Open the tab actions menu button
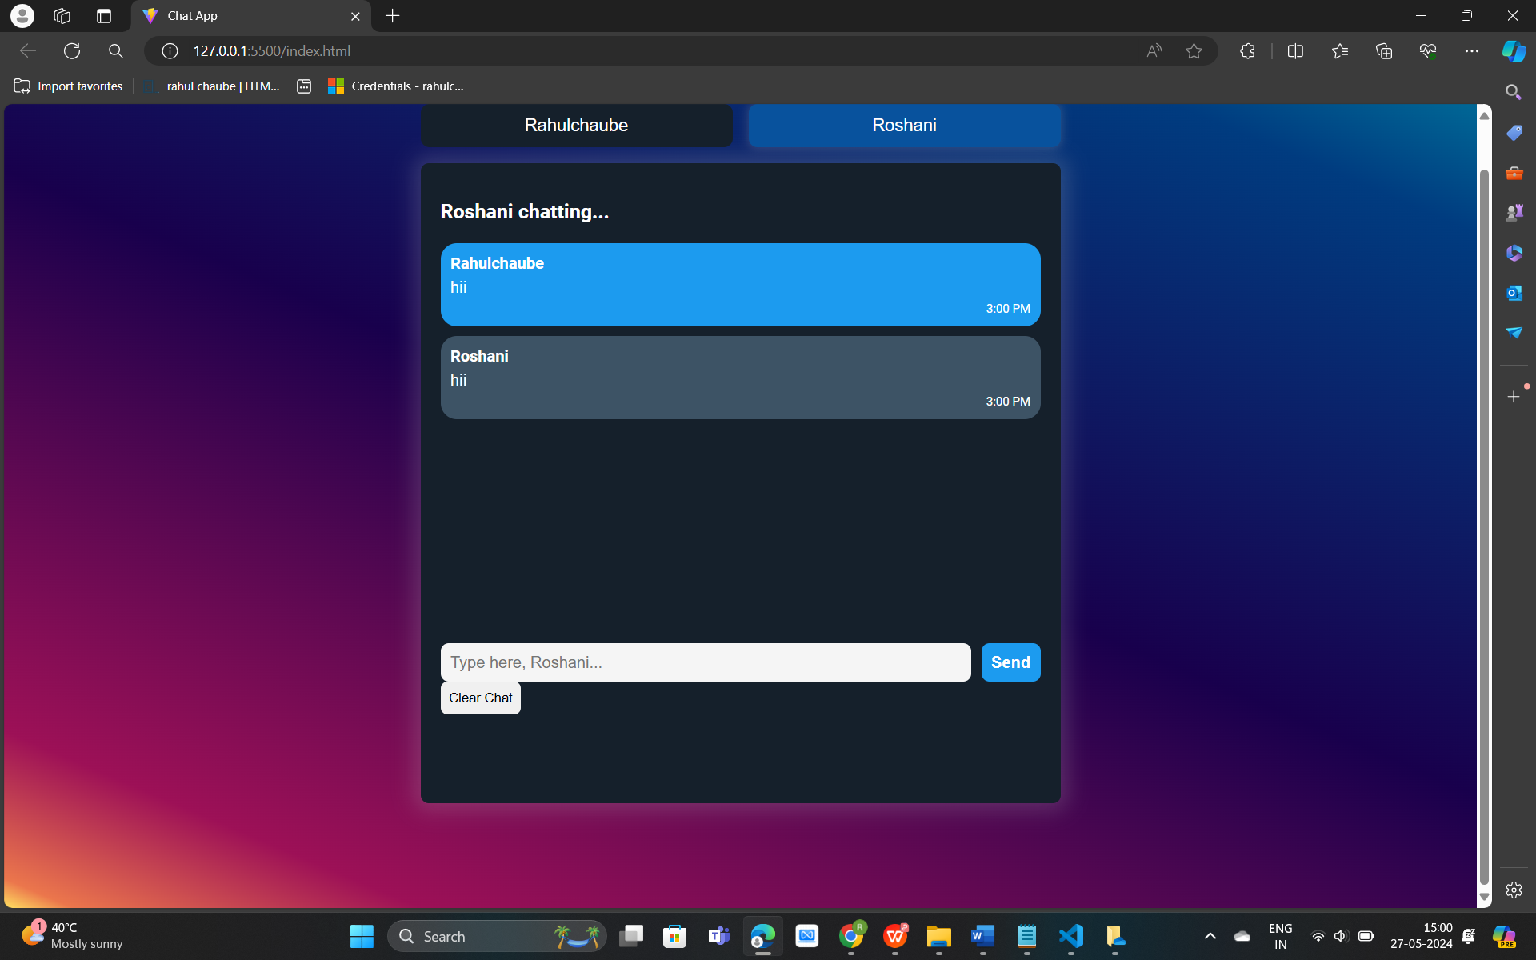1536x960 pixels. click(103, 16)
